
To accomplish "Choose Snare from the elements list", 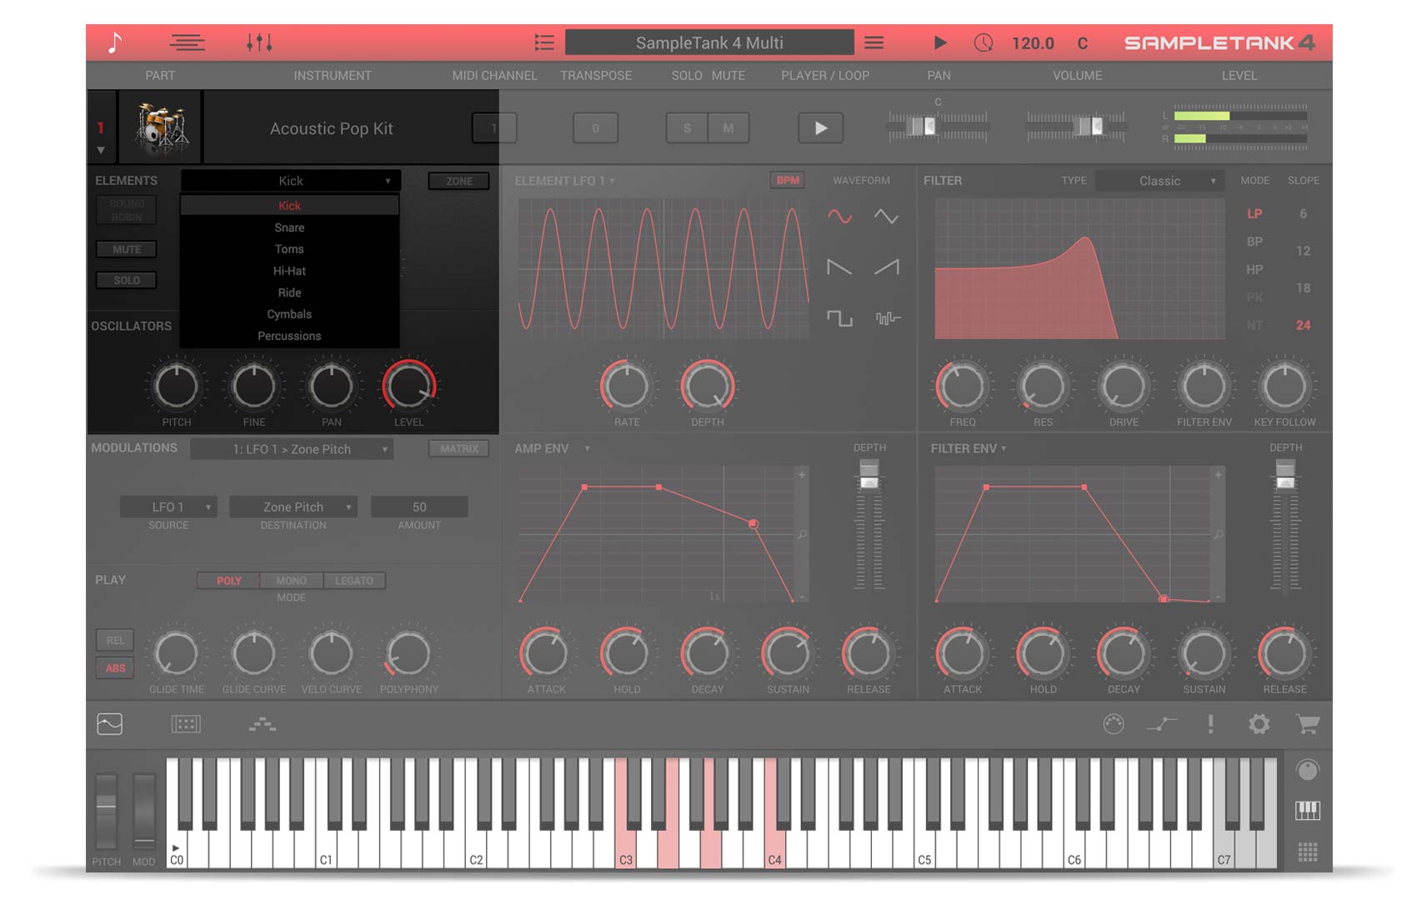I will (x=289, y=227).
